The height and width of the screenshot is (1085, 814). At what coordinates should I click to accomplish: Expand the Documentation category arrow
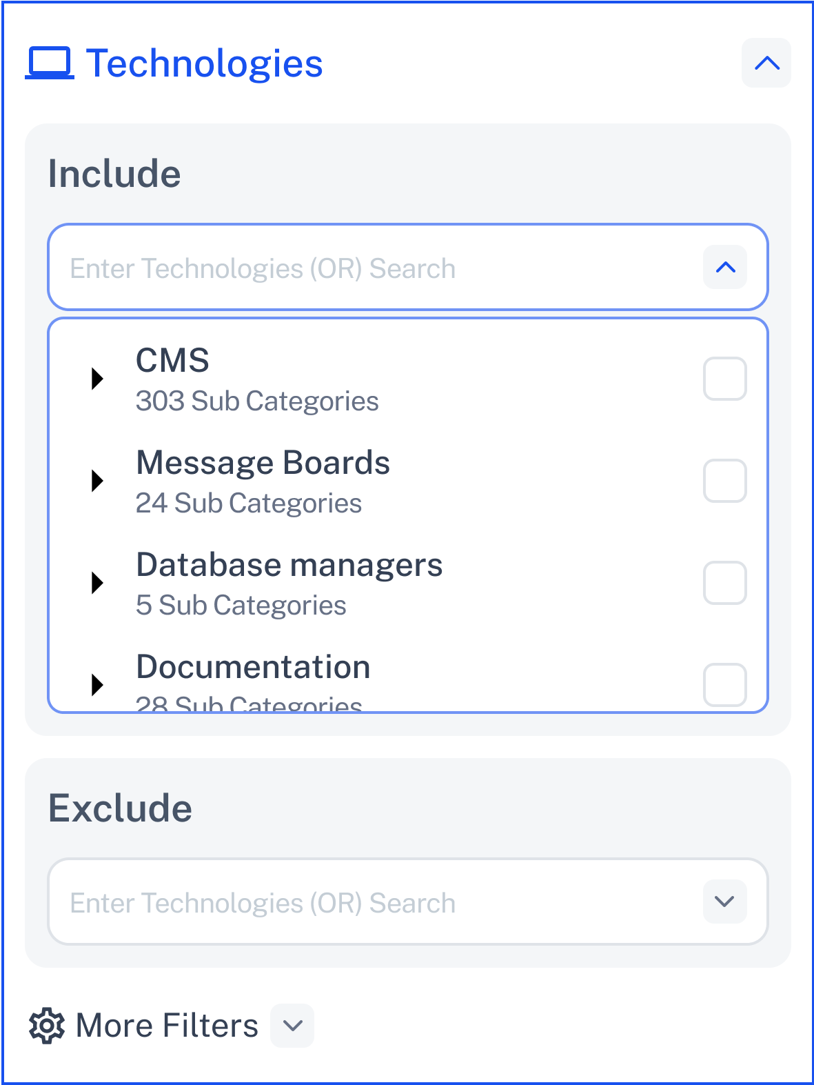pyautogui.click(x=97, y=685)
